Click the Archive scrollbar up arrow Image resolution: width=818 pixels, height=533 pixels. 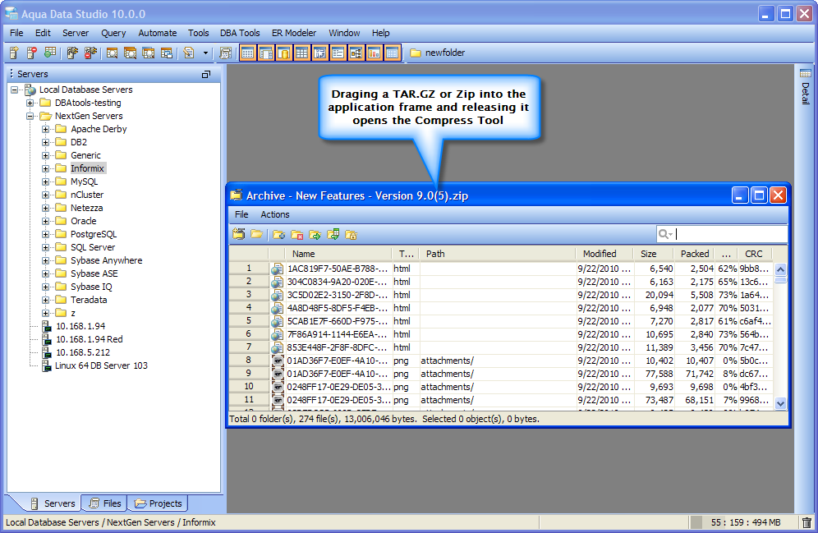780,269
